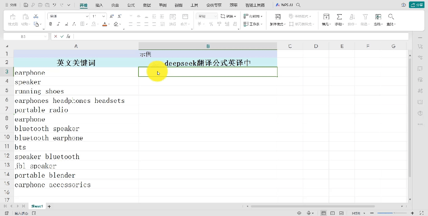Open the font color dropdown arrow
The image size is (428, 216).
(x=109, y=25)
